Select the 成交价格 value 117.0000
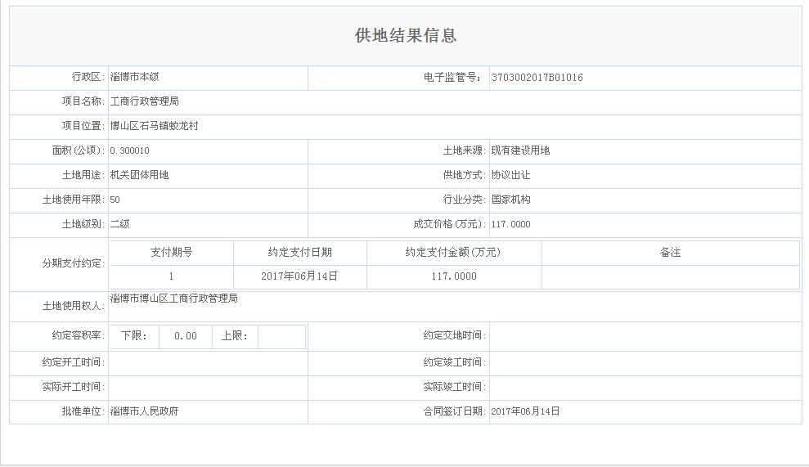This screenshot has width=809, height=467. coord(510,224)
